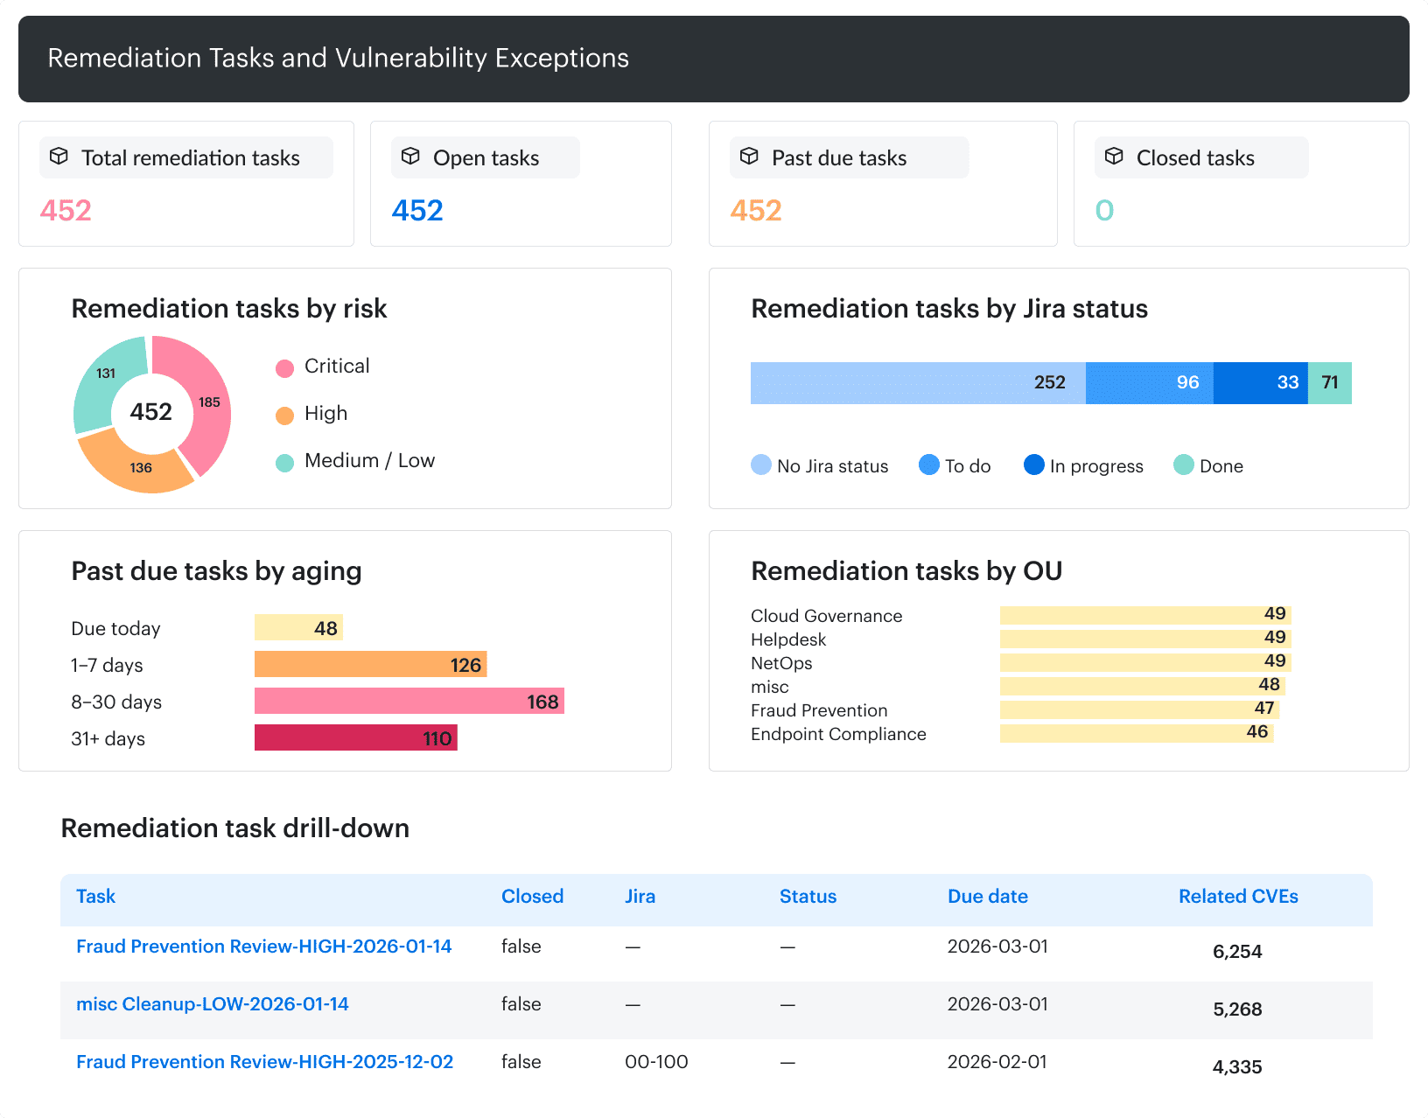
Task: Click the cube icon beside Total remediation tasks
Action: tap(59, 157)
